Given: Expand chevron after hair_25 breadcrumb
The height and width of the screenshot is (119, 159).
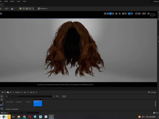Looking at the screenshot, I should (x=36, y=92).
